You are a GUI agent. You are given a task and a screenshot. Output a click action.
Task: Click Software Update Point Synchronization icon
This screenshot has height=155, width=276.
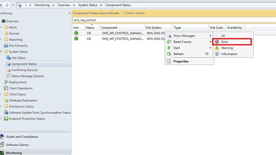(6, 113)
